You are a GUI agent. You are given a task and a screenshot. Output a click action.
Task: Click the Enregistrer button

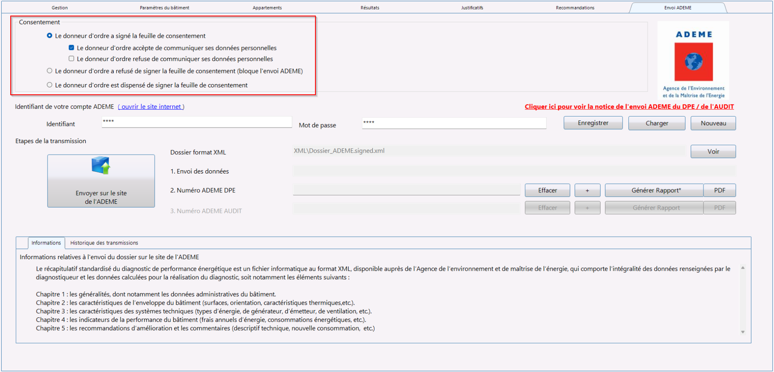click(x=593, y=123)
